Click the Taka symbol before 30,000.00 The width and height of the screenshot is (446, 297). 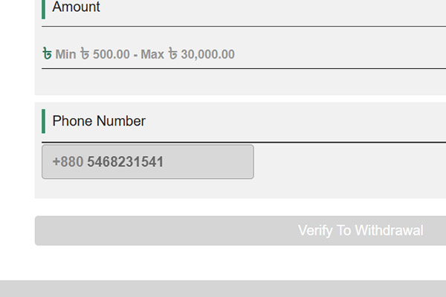coord(173,54)
